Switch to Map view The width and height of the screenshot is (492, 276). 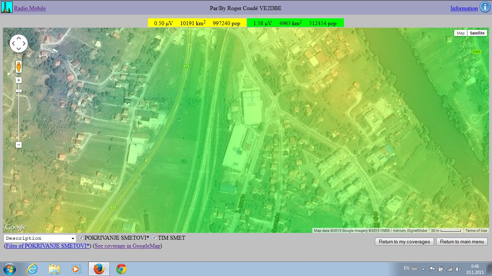point(460,33)
